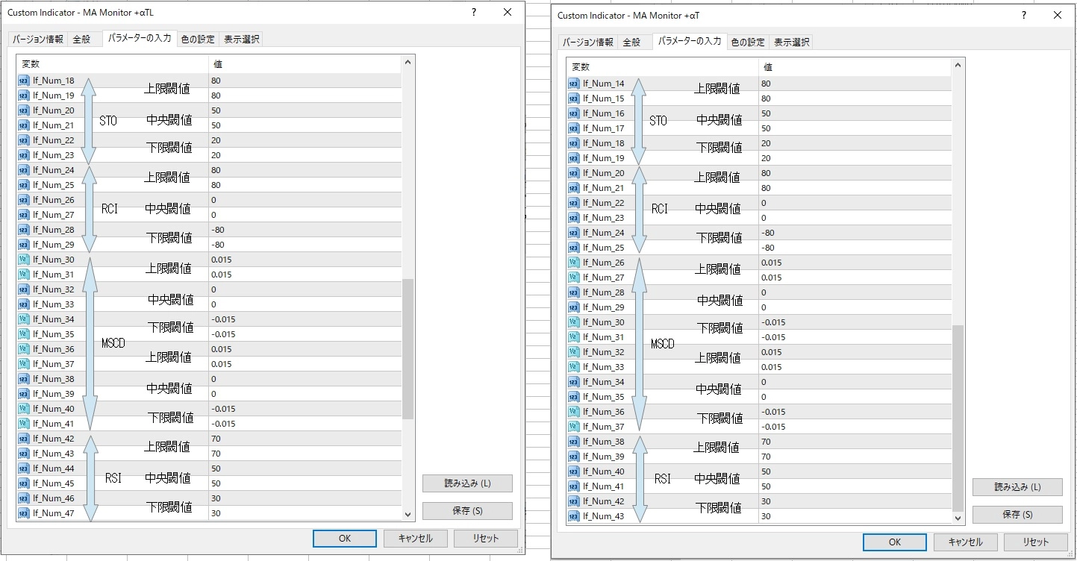Select the If_Num_30 double-type icon in +αTL window

click(24, 260)
